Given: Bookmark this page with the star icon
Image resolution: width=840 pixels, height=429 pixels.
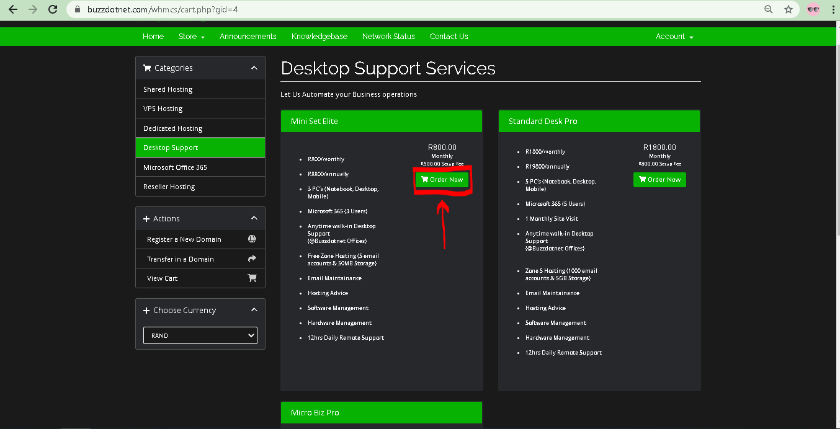Looking at the screenshot, I should [789, 9].
